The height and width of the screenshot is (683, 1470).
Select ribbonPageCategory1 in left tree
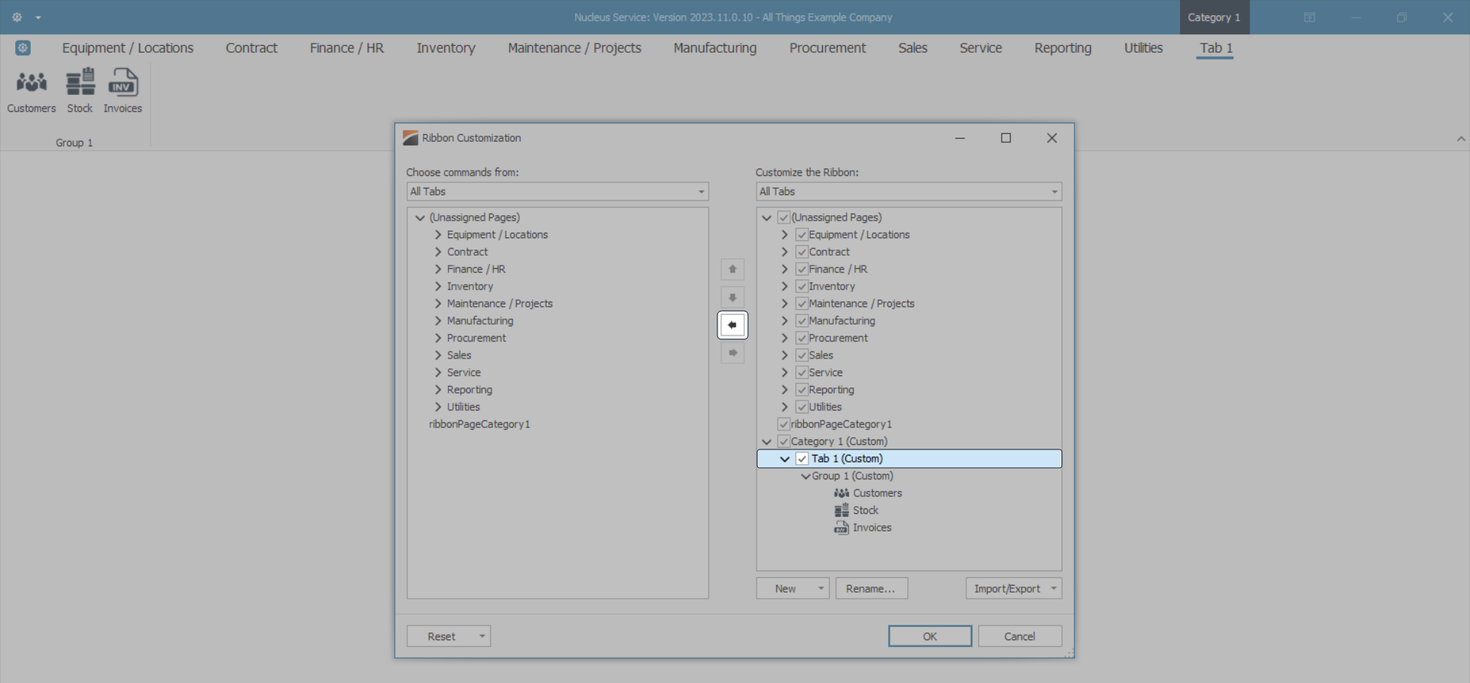coord(479,424)
